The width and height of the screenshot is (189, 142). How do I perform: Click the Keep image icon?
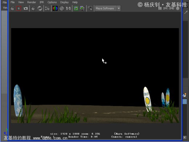click(76, 8)
